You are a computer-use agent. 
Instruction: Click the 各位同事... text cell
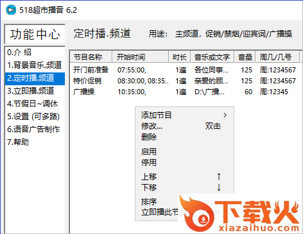click(x=211, y=70)
